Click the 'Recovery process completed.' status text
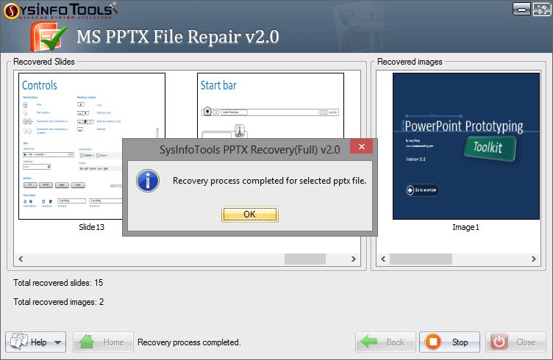 tap(189, 342)
